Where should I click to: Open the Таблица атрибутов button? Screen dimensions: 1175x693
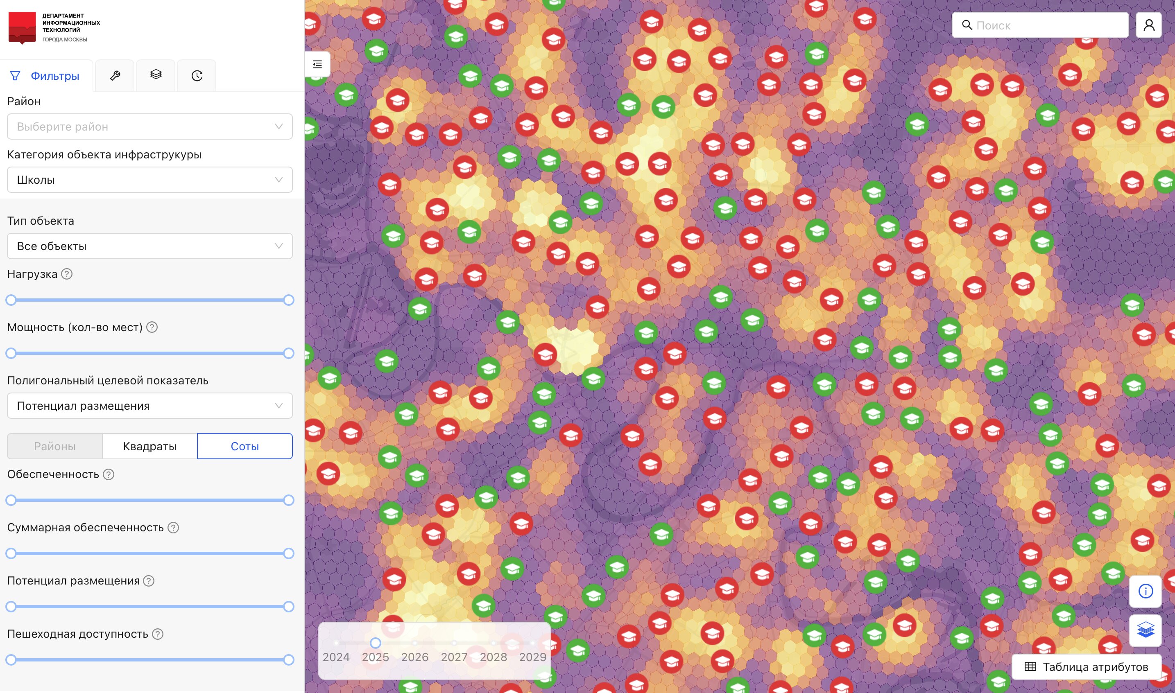point(1086,667)
